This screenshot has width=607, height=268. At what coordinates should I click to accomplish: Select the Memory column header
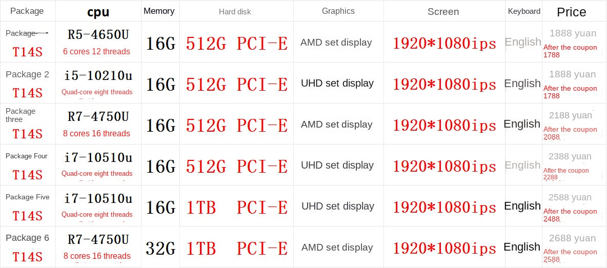[x=159, y=11]
